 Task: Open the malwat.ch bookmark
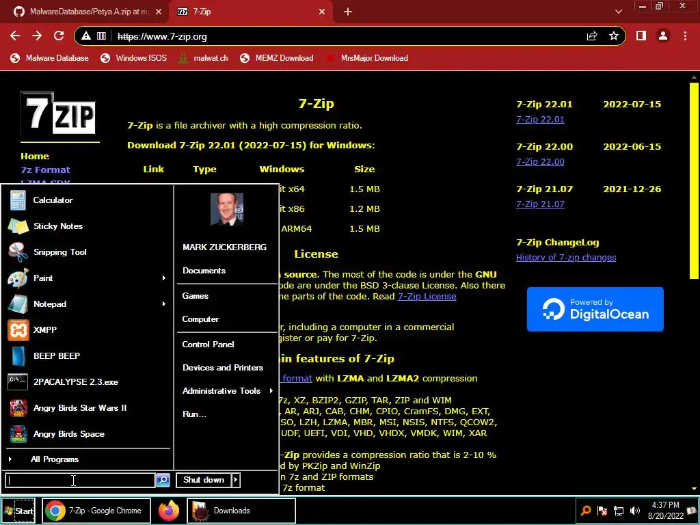(x=203, y=58)
